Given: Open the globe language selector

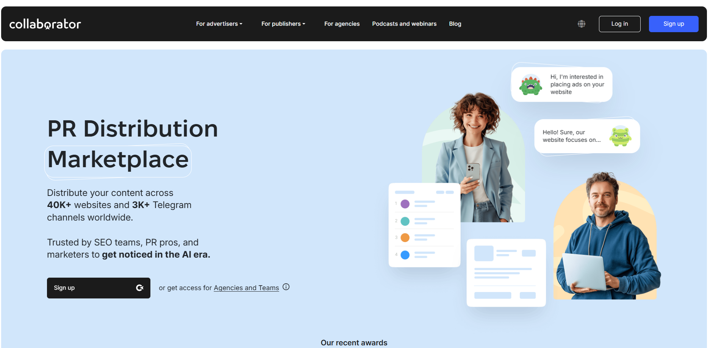Looking at the screenshot, I should (x=582, y=24).
